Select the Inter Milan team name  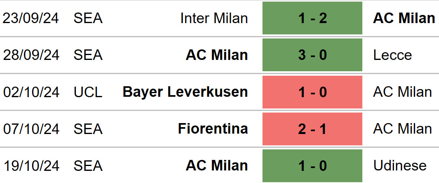tap(214, 18)
